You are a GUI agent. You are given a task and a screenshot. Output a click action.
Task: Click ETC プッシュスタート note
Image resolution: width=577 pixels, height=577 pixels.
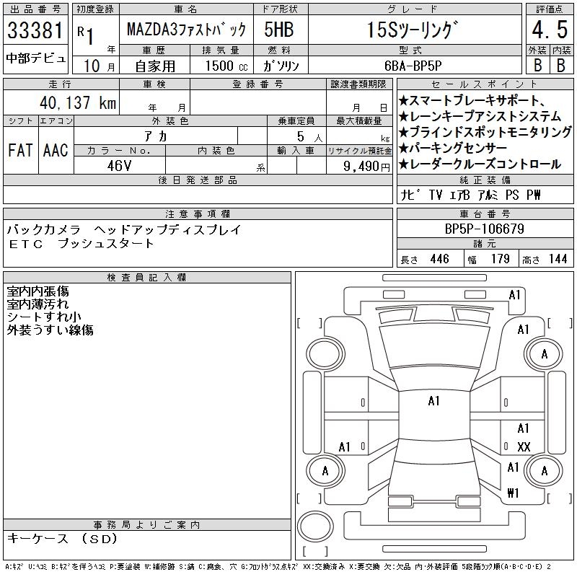[x=81, y=244]
